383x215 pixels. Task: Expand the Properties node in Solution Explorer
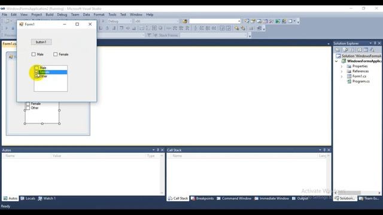pos(342,66)
